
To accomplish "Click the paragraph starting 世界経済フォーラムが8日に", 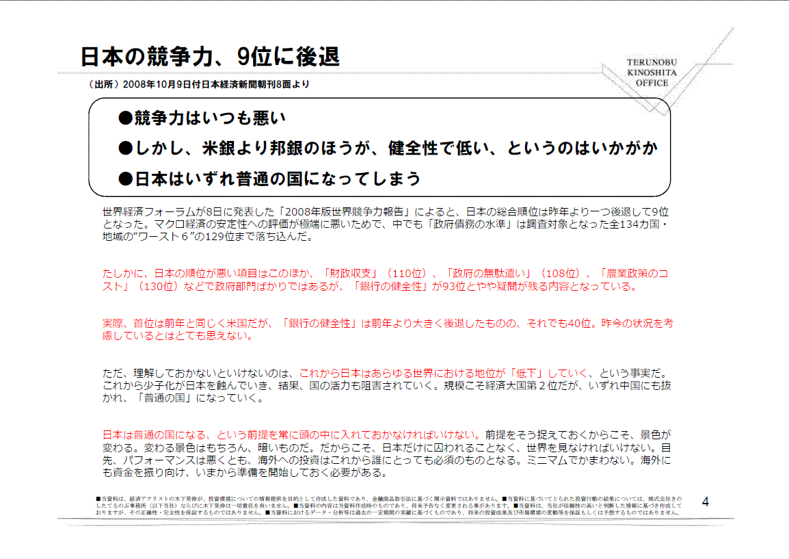I will (385, 224).
